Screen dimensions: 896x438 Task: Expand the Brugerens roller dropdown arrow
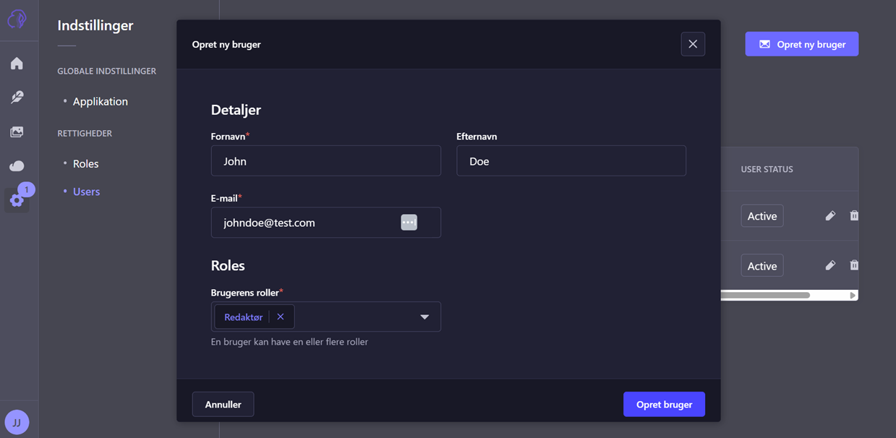(424, 317)
